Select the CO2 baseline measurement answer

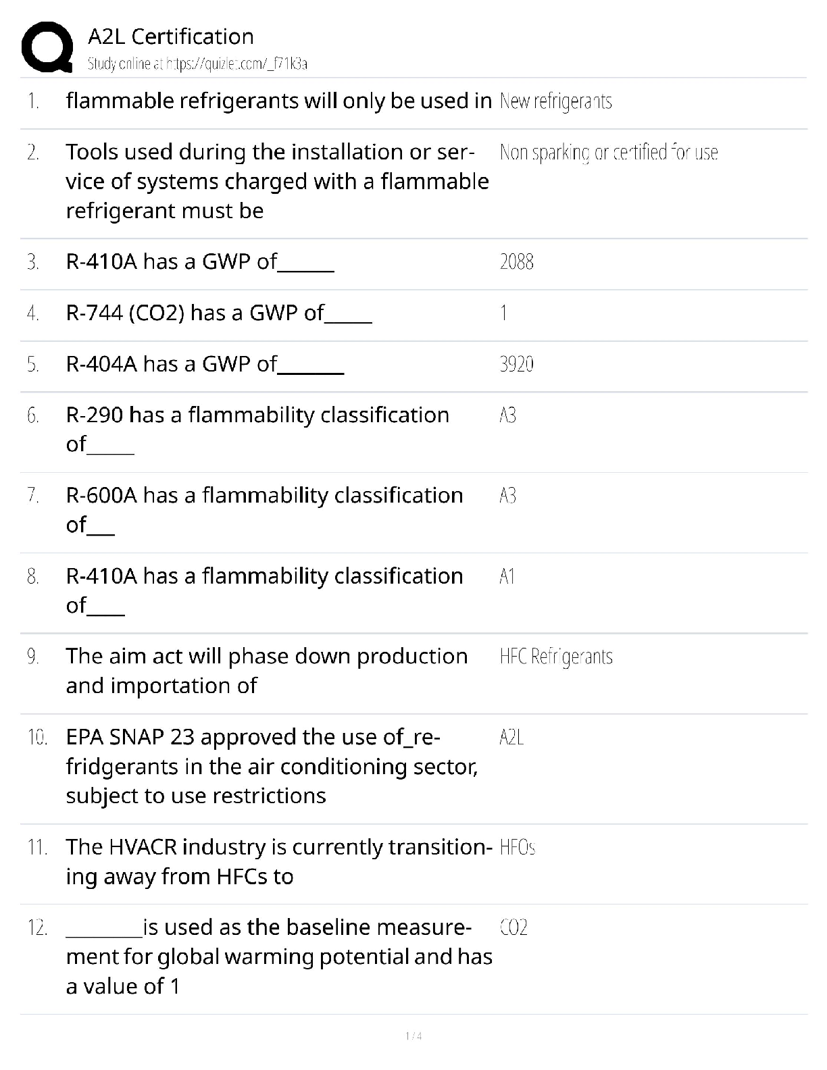(513, 927)
